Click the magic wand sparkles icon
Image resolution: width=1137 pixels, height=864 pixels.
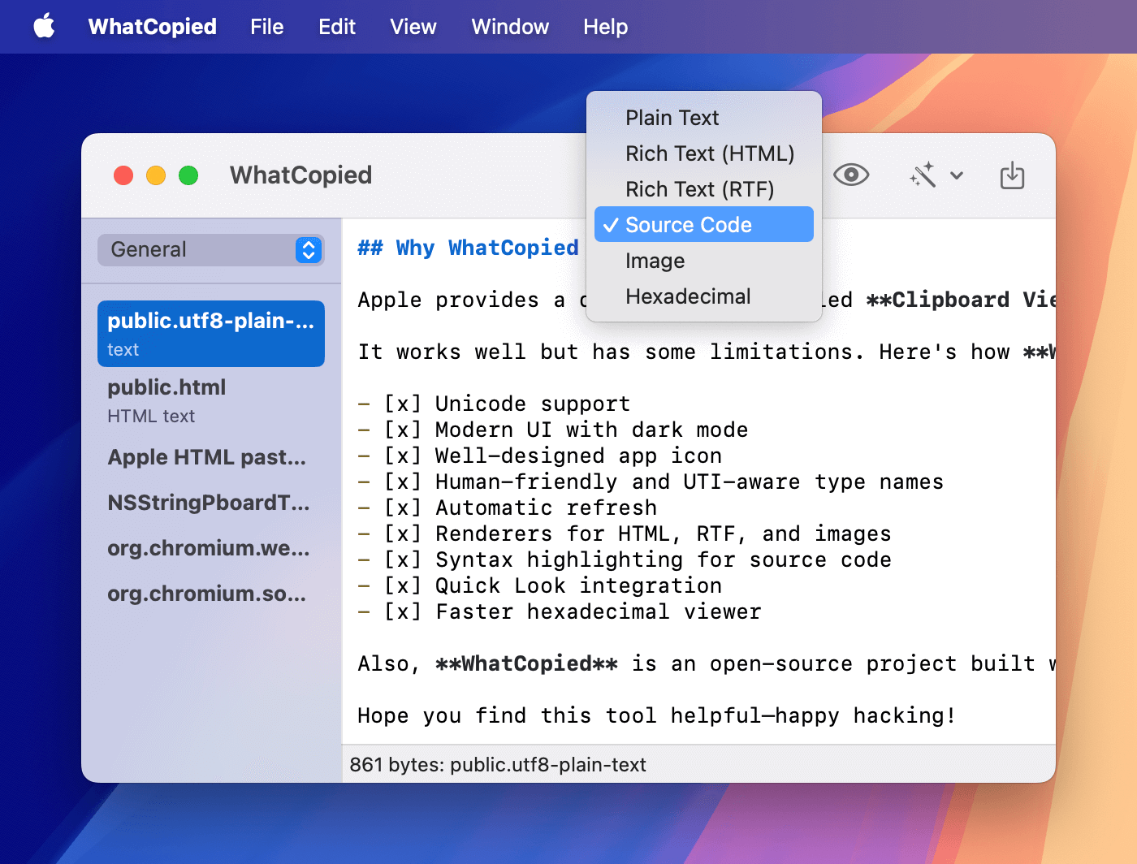(x=923, y=175)
